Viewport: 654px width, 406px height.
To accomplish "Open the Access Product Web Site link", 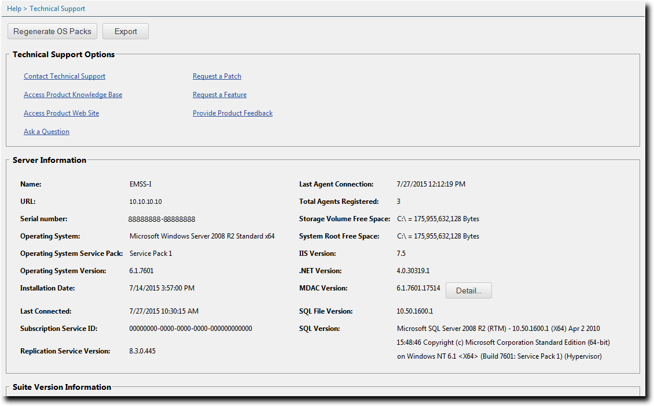I will click(x=61, y=113).
